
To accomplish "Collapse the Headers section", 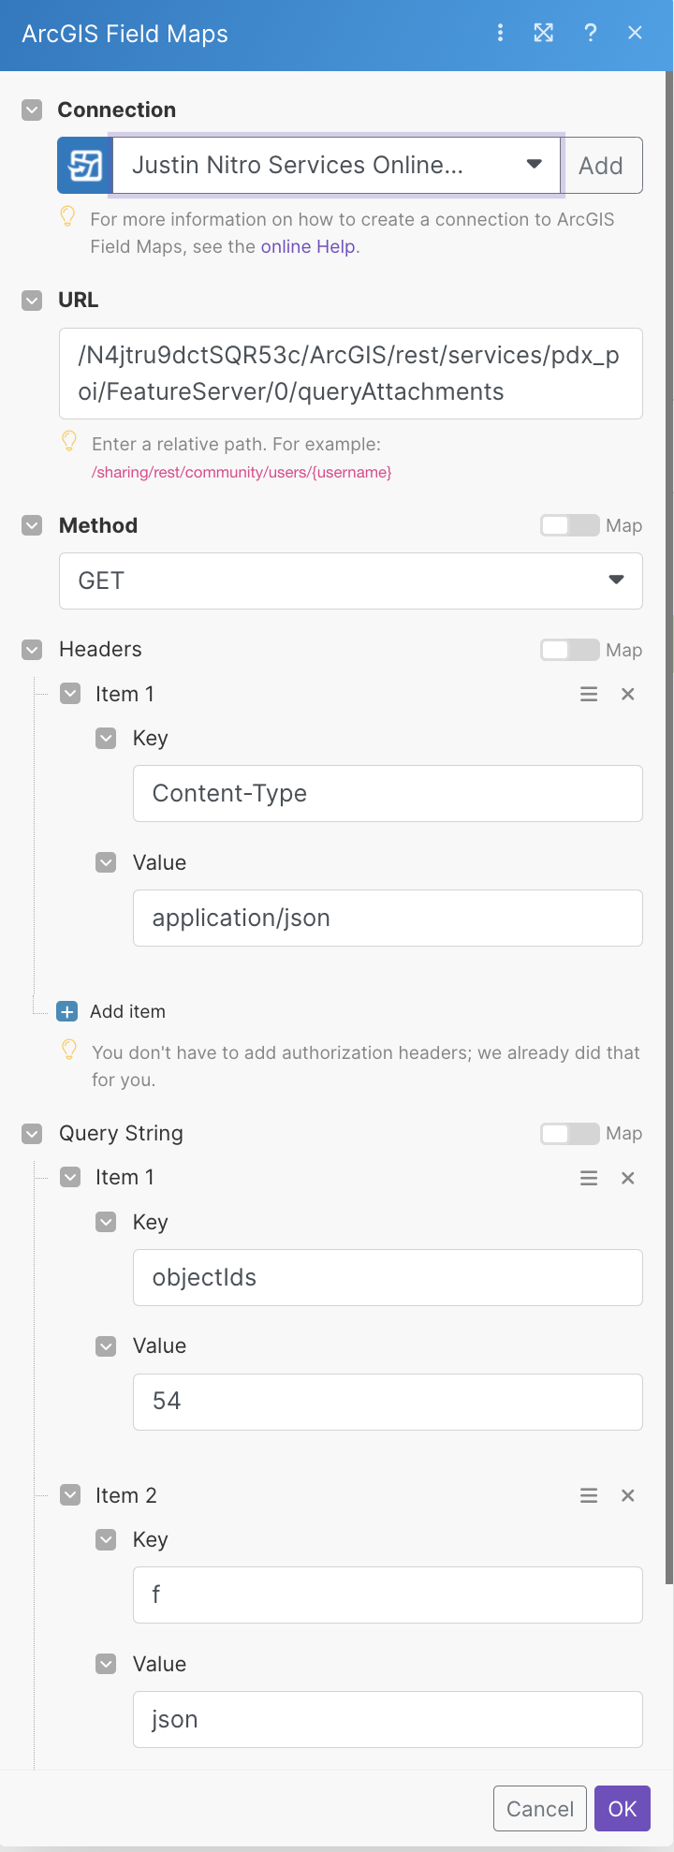I will tap(32, 649).
